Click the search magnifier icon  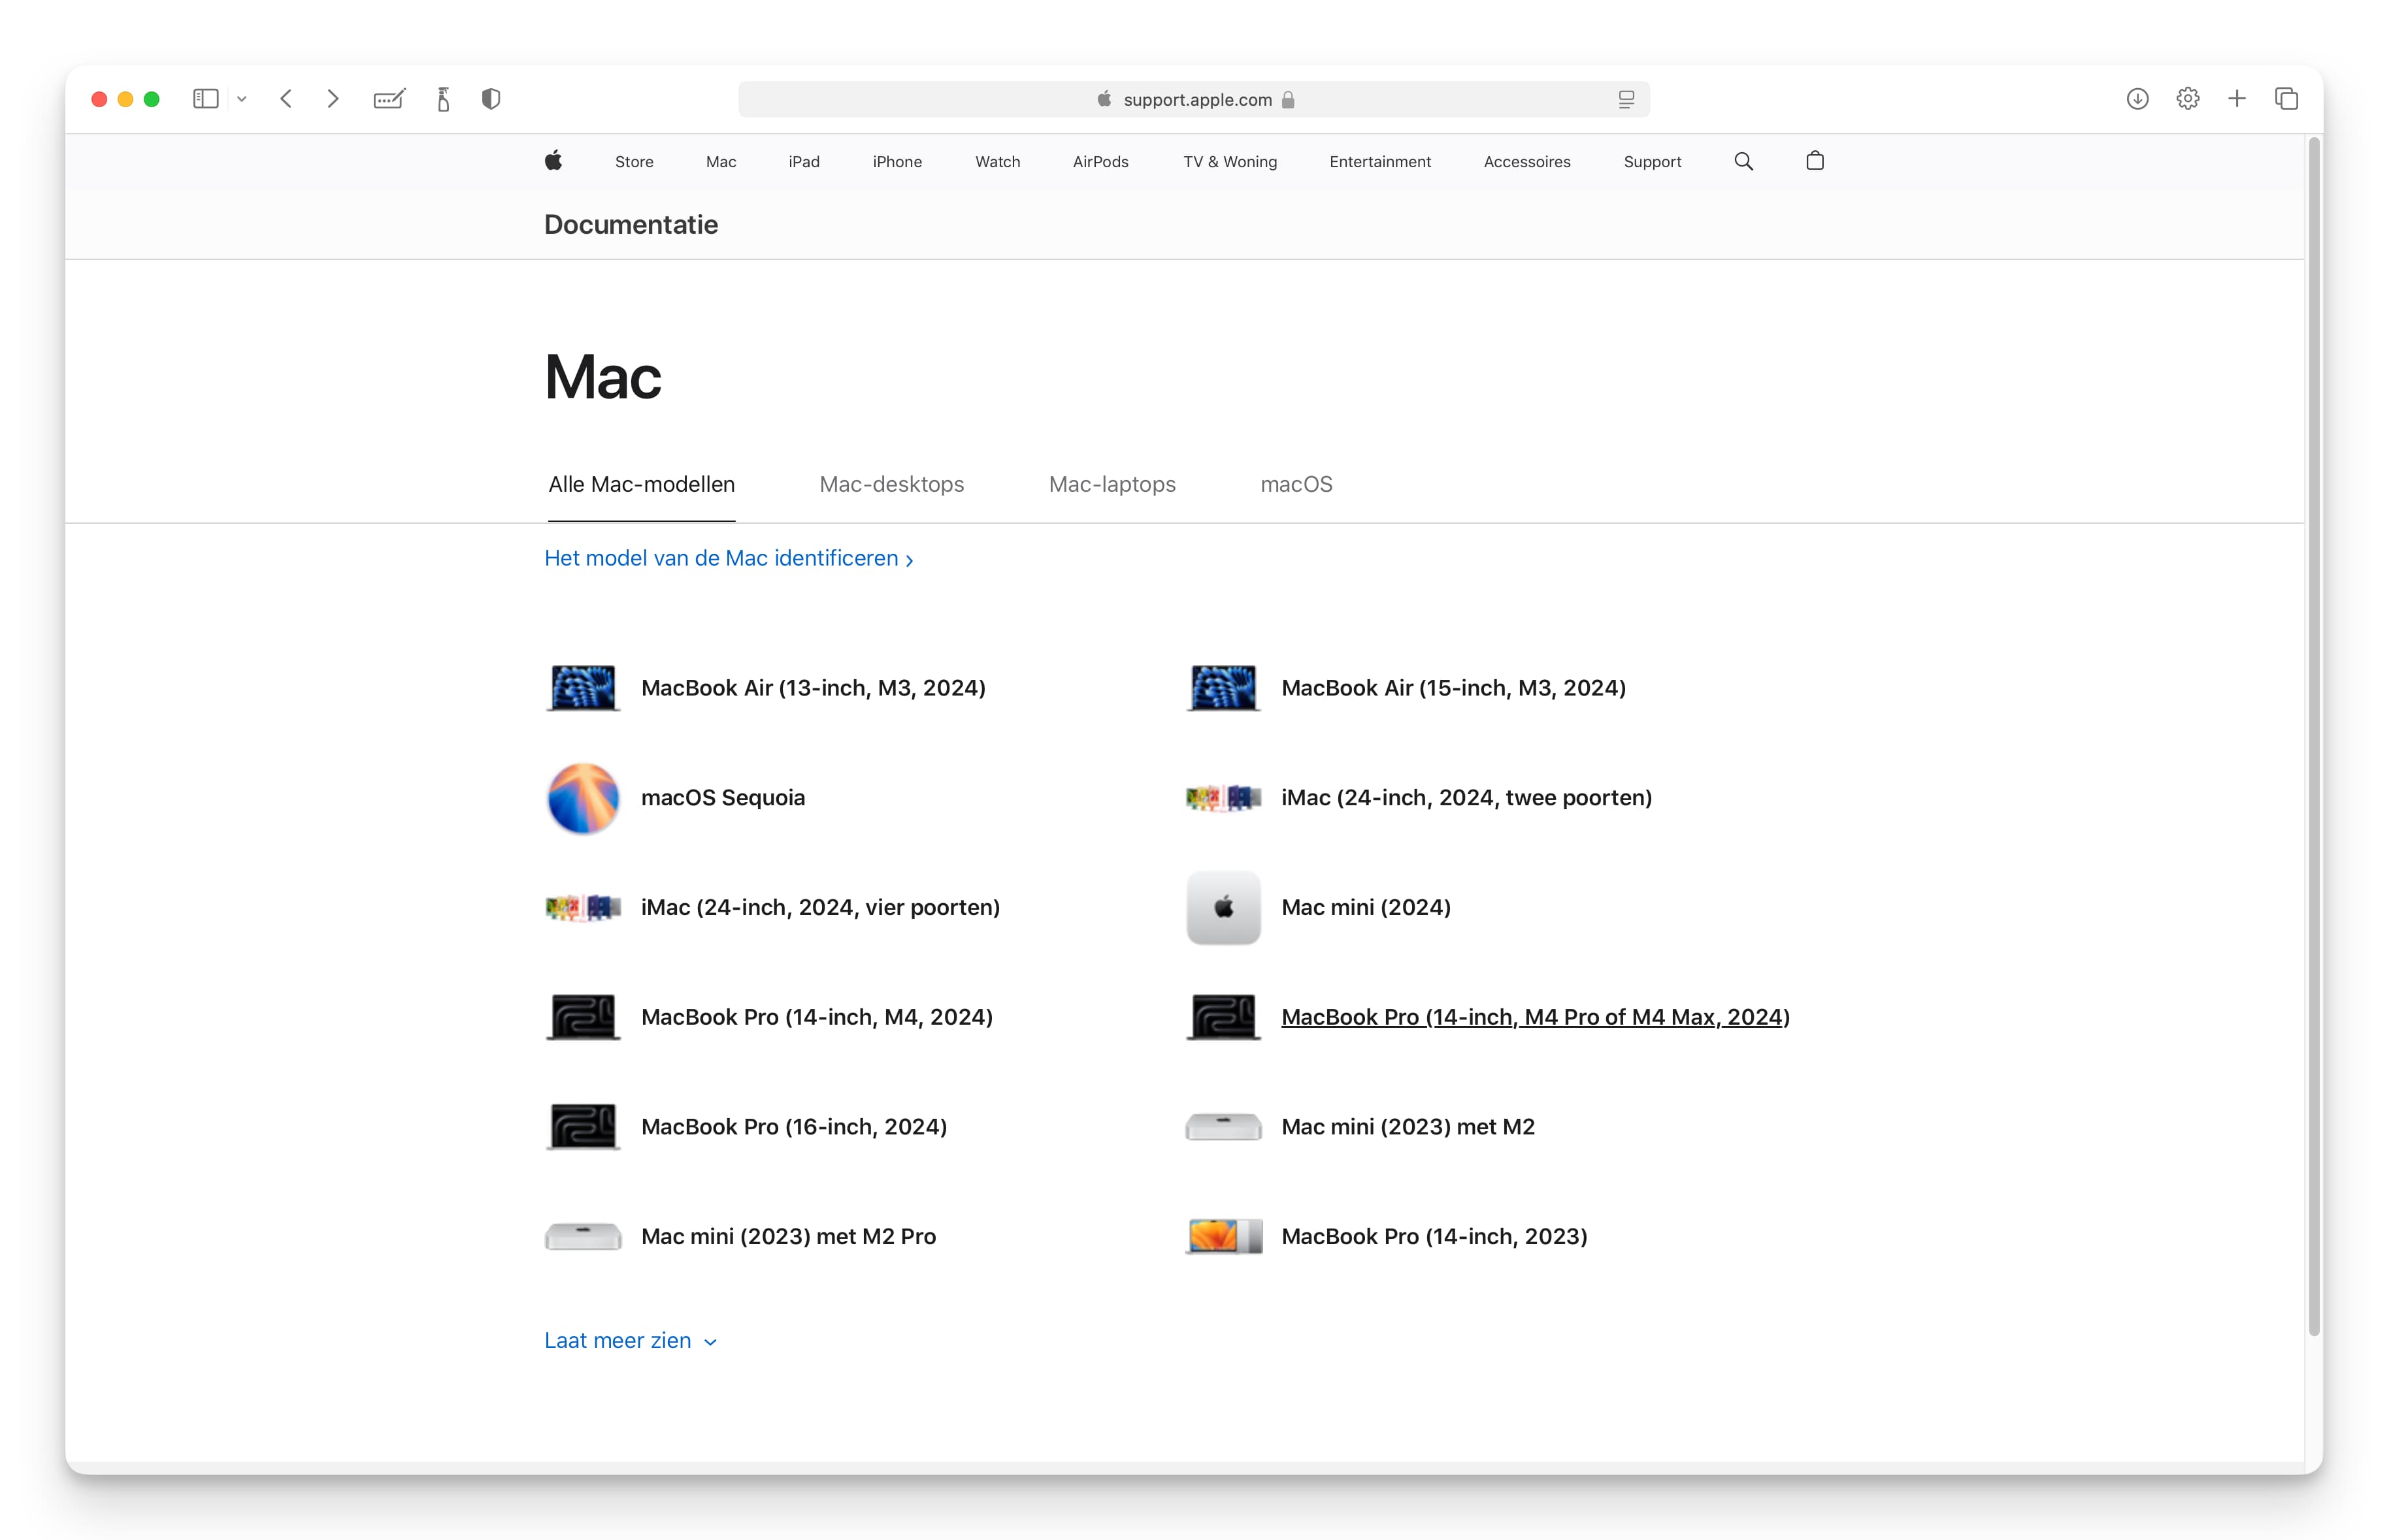coord(1744,161)
